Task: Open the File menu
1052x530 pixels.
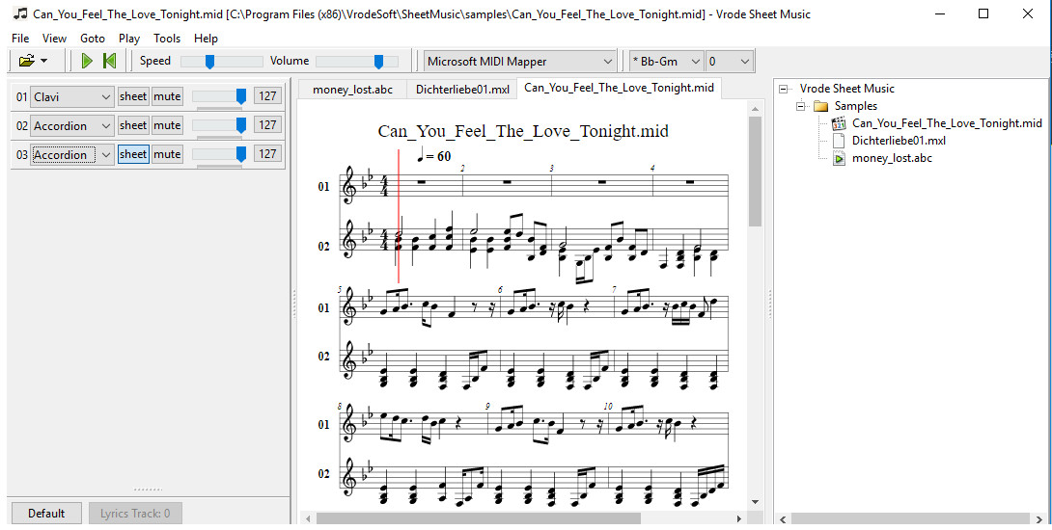Action: (x=20, y=39)
